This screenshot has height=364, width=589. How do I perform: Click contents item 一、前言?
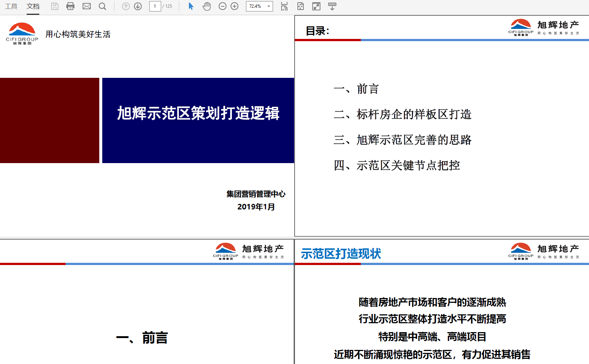pyautogui.click(x=356, y=89)
